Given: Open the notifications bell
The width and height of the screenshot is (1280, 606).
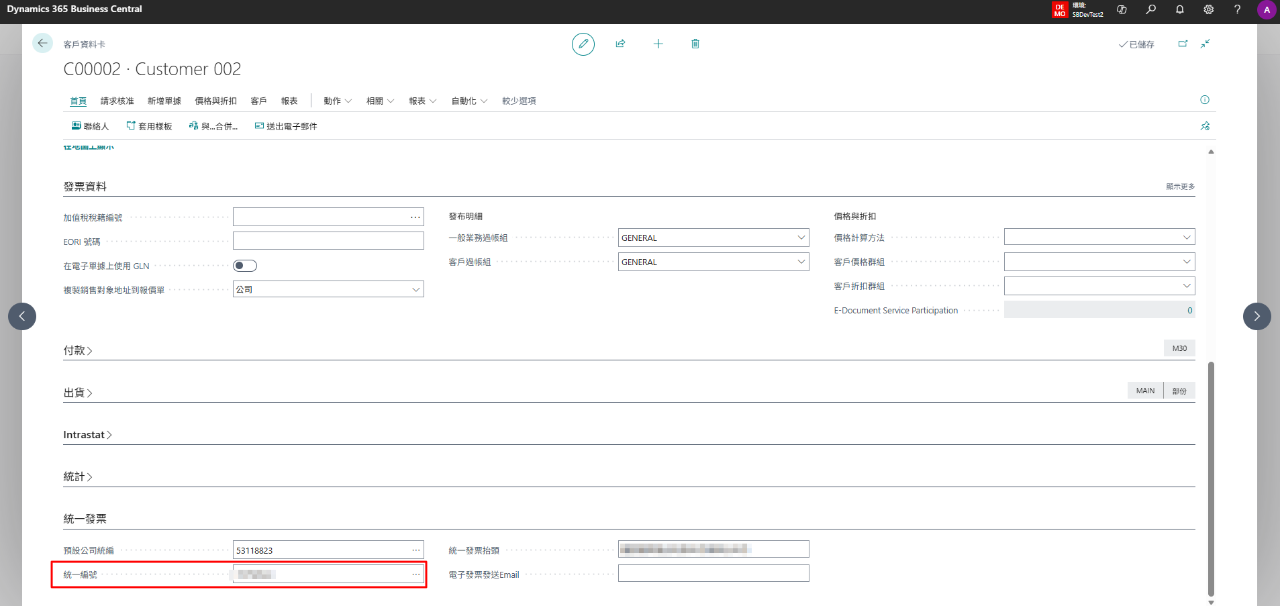Looking at the screenshot, I should click(1179, 9).
